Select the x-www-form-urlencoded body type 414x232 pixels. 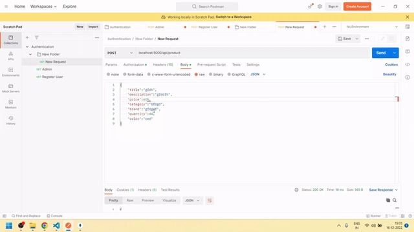[169, 75]
